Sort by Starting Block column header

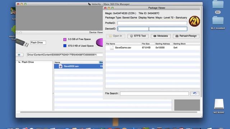click(x=186, y=44)
